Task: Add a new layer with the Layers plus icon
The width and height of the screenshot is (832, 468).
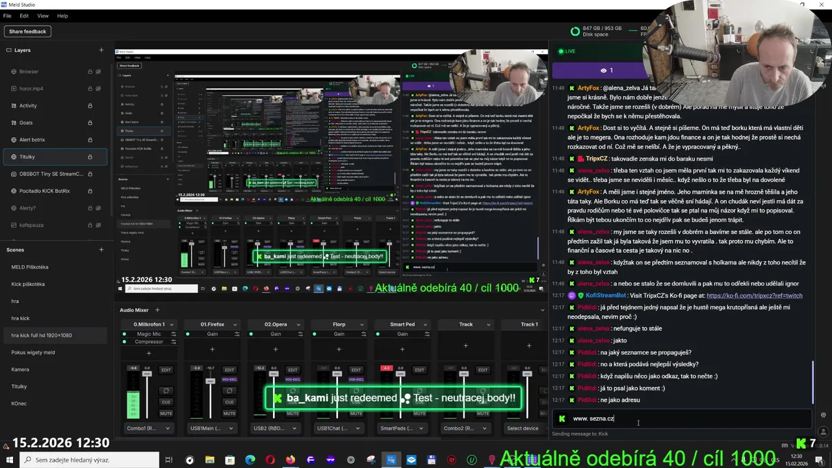Action: (101, 50)
